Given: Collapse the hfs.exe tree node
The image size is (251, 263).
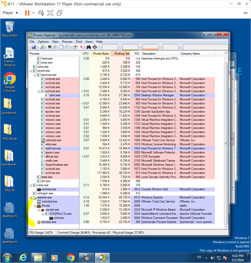Looking at the screenshot, I should click(35, 206).
